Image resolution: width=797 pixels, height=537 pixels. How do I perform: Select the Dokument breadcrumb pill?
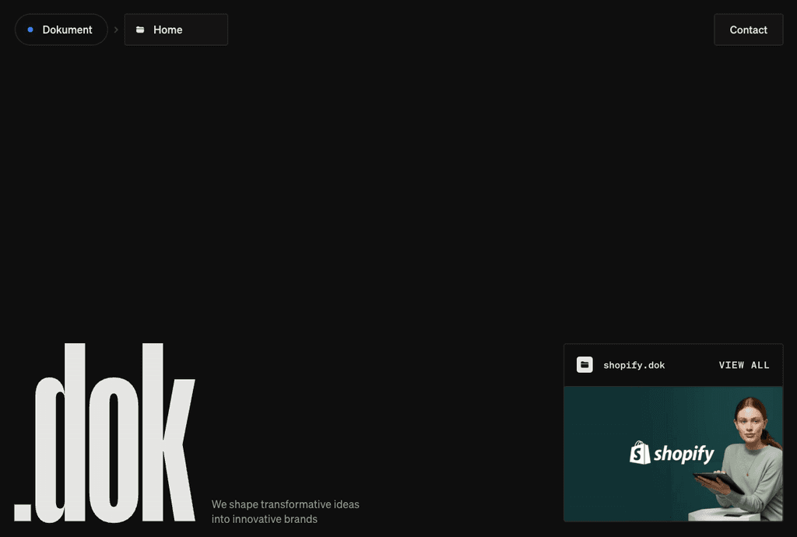[x=61, y=30]
